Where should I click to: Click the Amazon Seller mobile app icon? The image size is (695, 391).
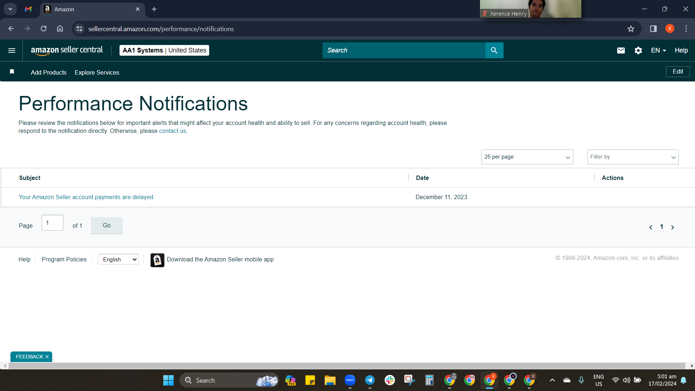(157, 260)
